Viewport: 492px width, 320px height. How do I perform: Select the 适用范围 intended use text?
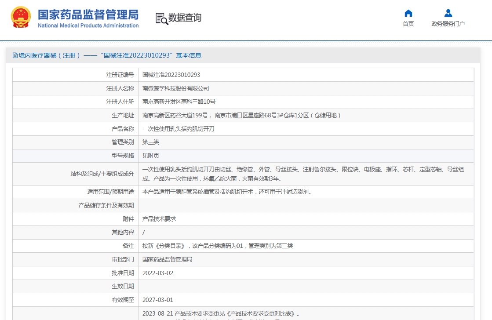click(x=227, y=192)
